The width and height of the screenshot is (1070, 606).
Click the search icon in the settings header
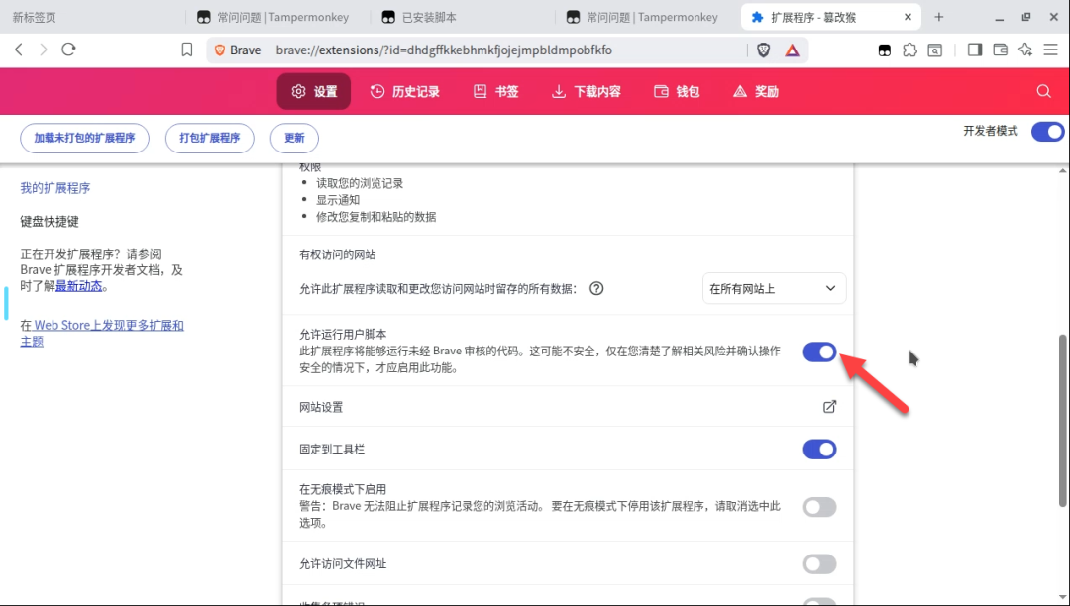(x=1043, y=91)
